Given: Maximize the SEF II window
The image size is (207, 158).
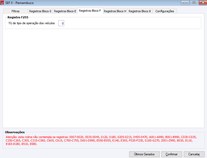Looking at the screenshot, I should 194,3.
